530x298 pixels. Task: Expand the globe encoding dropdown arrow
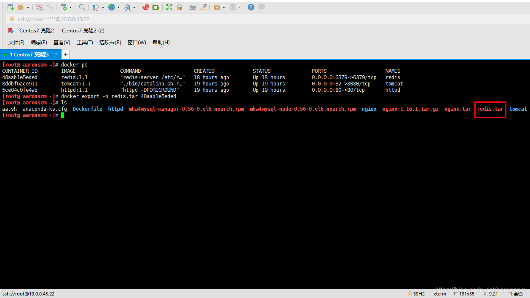point(118,7)
